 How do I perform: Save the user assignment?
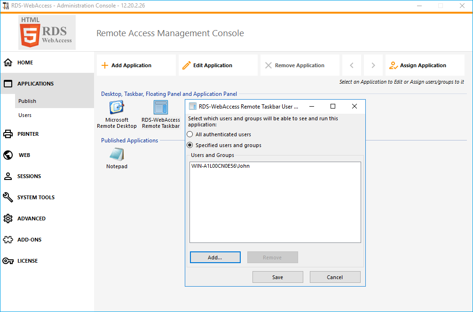(277, 277)
